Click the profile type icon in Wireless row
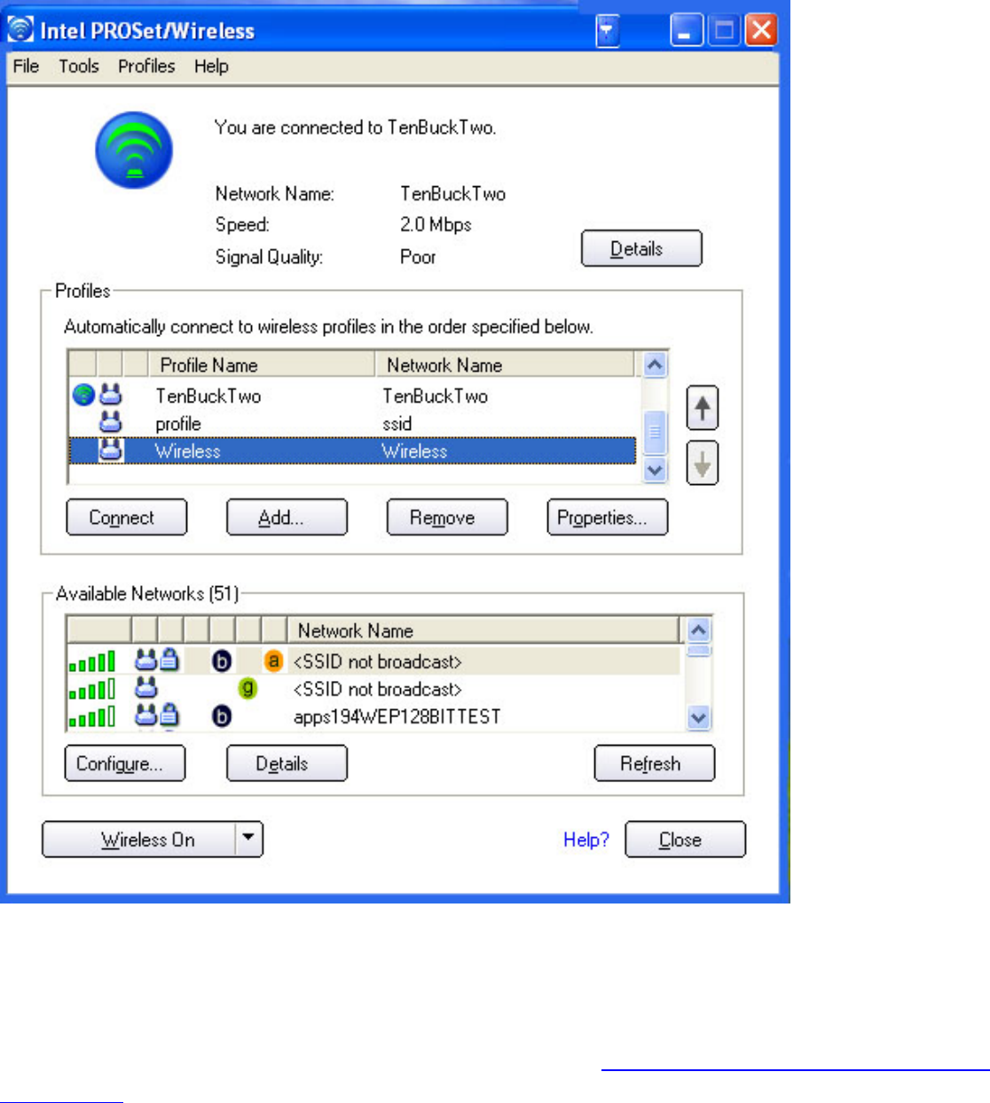990x1103 pixels. [x=110, y=450]
